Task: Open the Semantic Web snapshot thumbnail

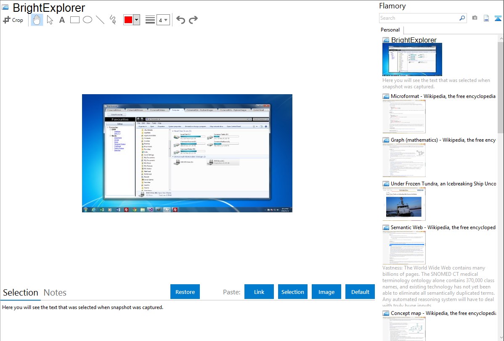Action: coord(404,248)
